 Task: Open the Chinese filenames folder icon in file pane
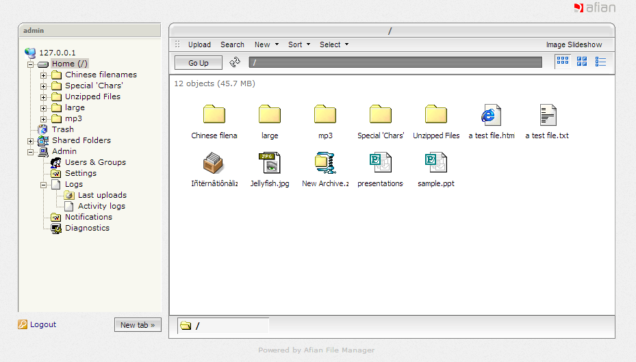(214, 114)
